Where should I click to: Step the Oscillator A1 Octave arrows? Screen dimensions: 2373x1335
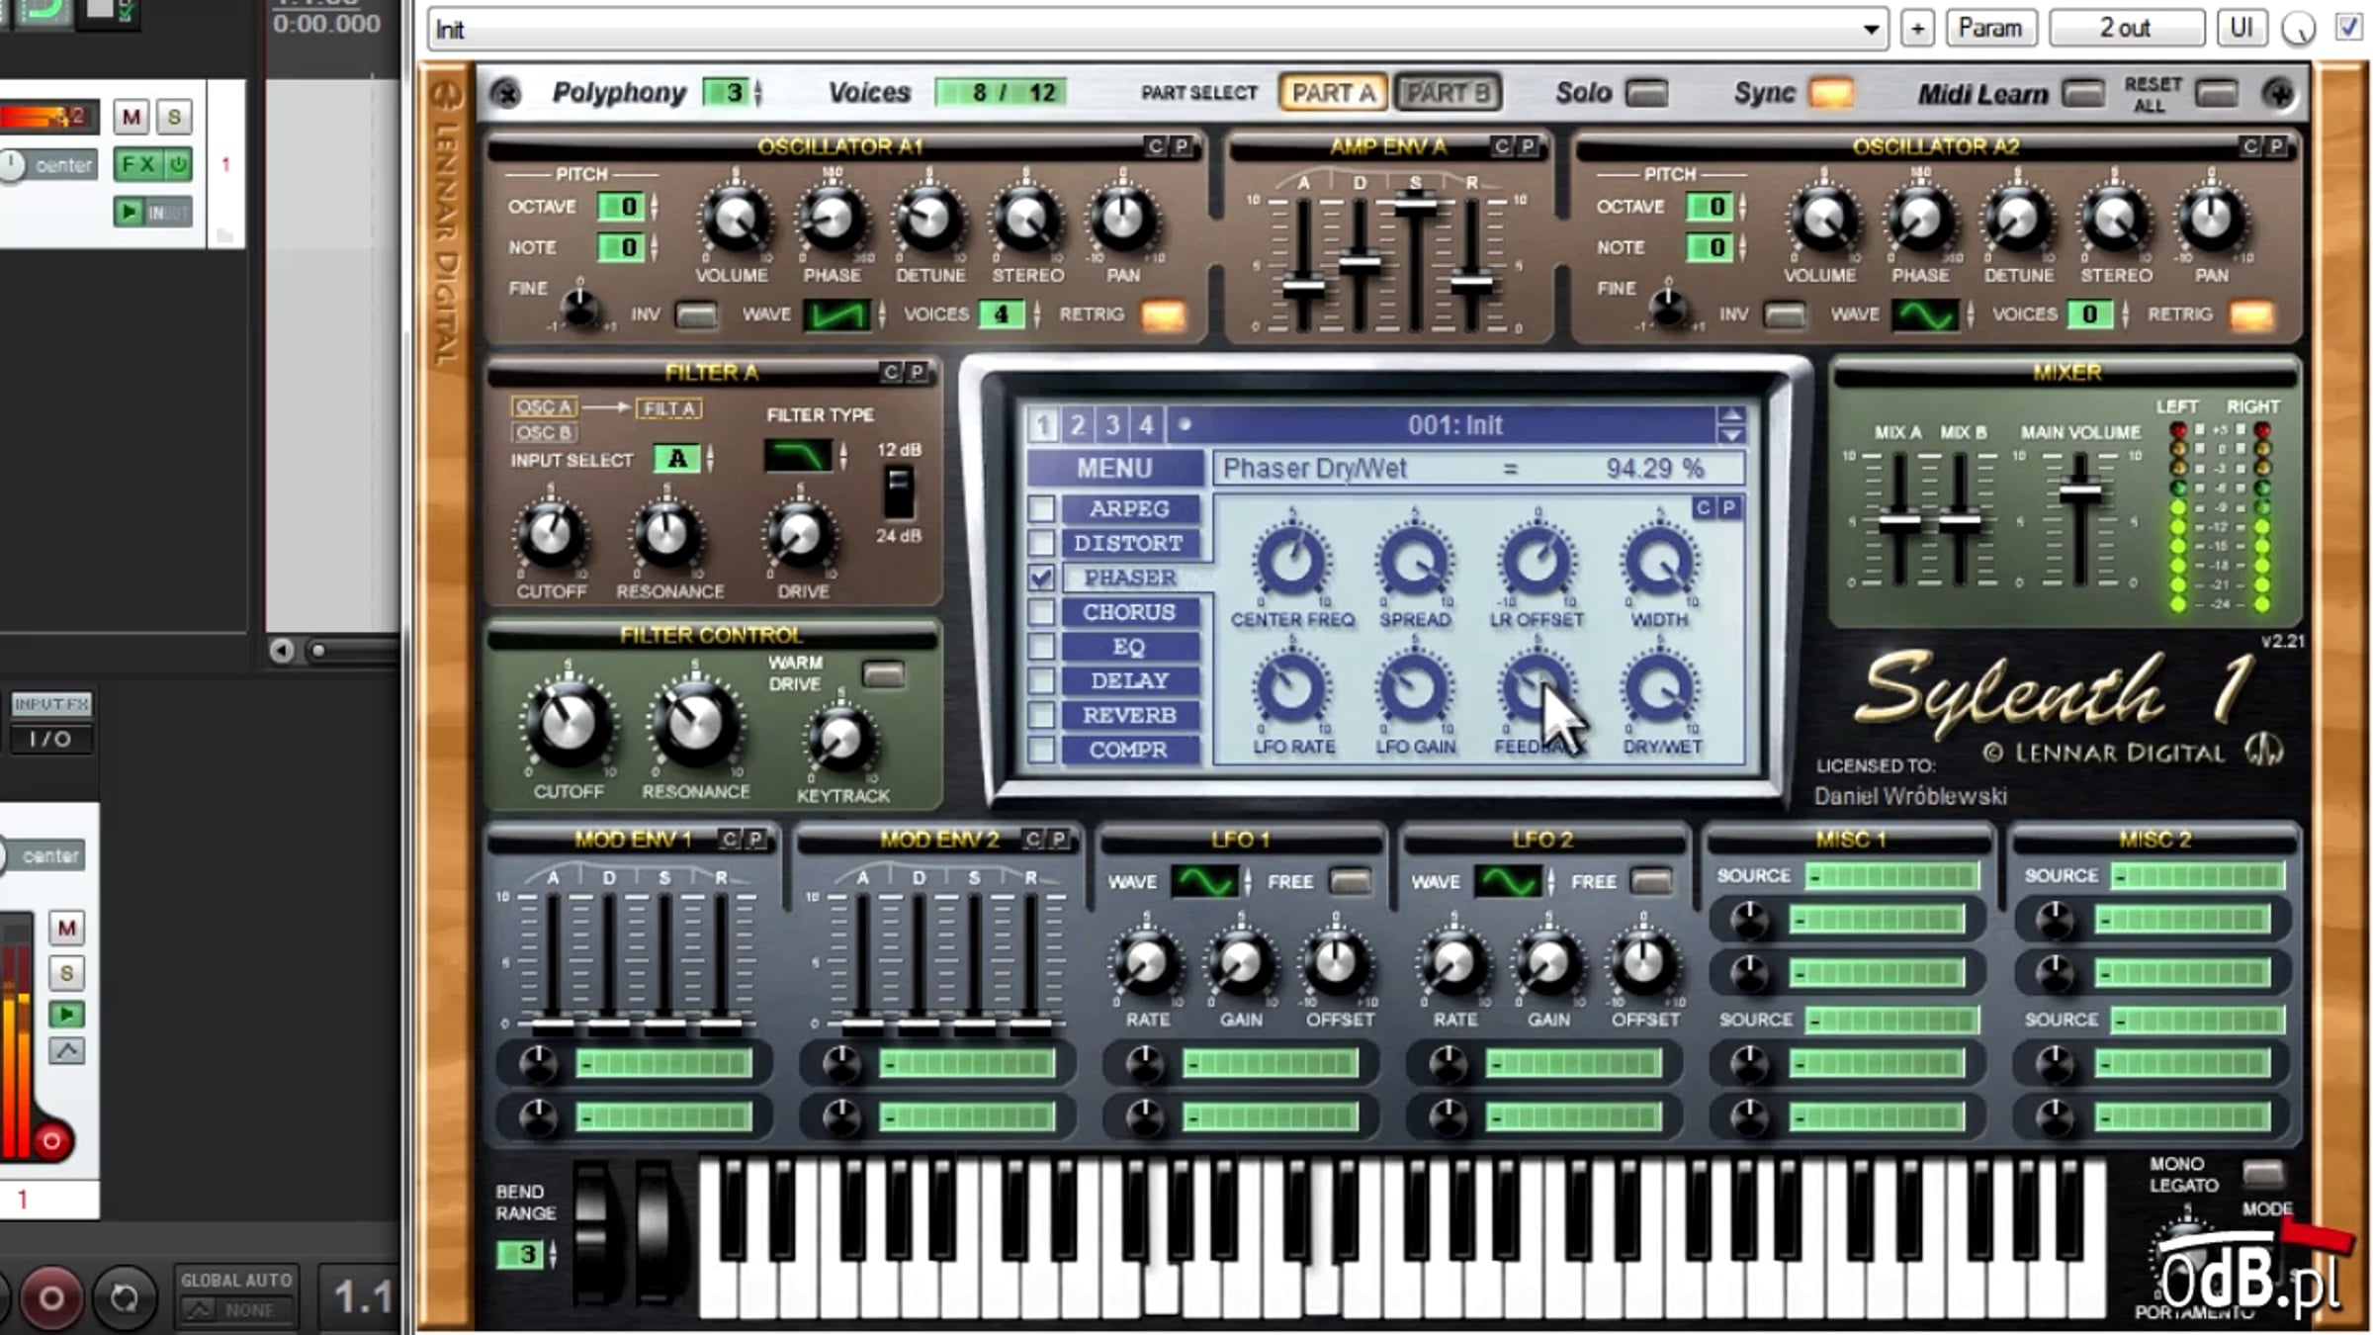point(654,207)
